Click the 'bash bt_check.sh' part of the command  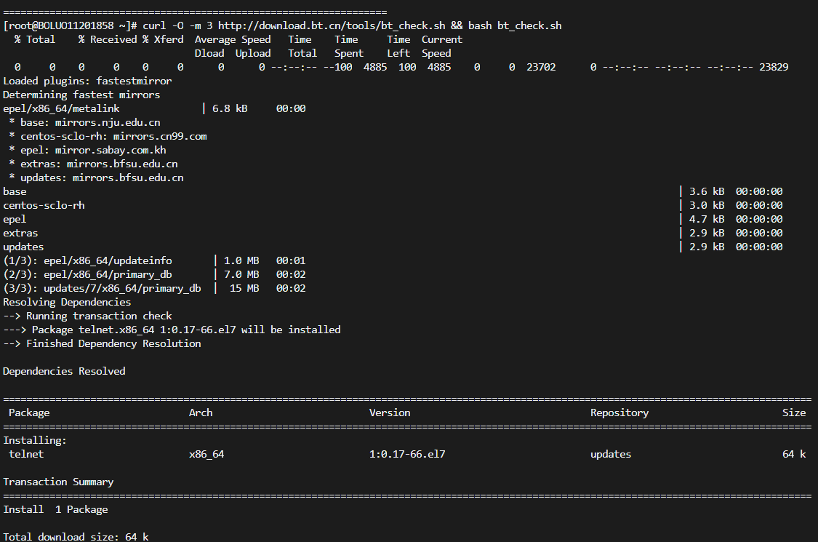click(x=515, y=25)
